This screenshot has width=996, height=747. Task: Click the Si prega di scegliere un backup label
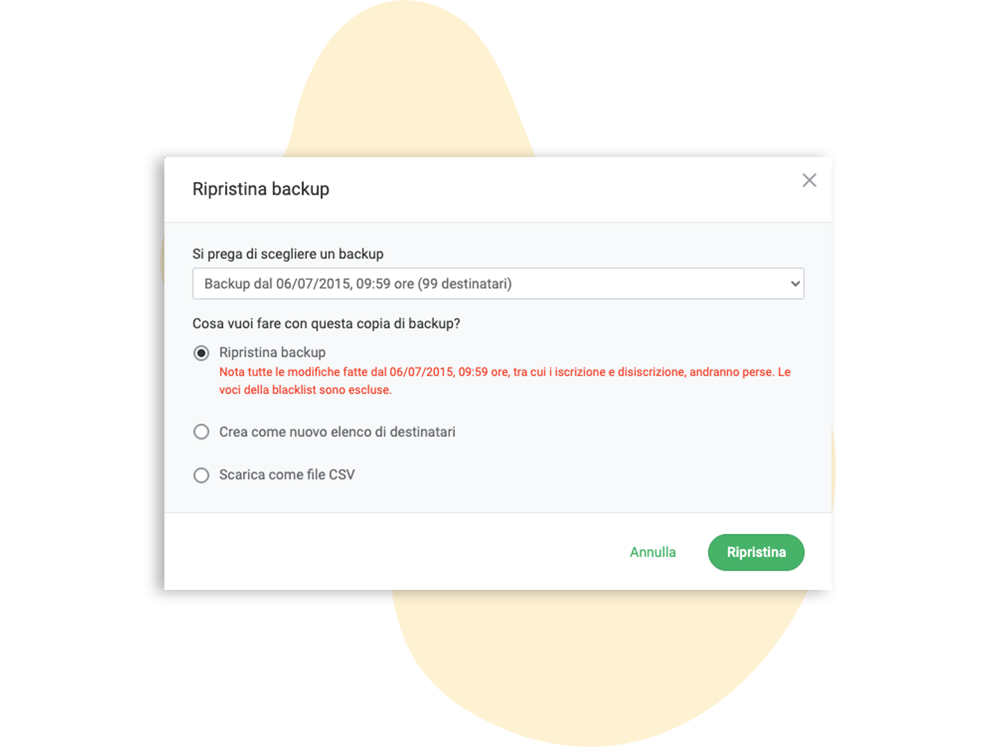(x=288, y=254)
